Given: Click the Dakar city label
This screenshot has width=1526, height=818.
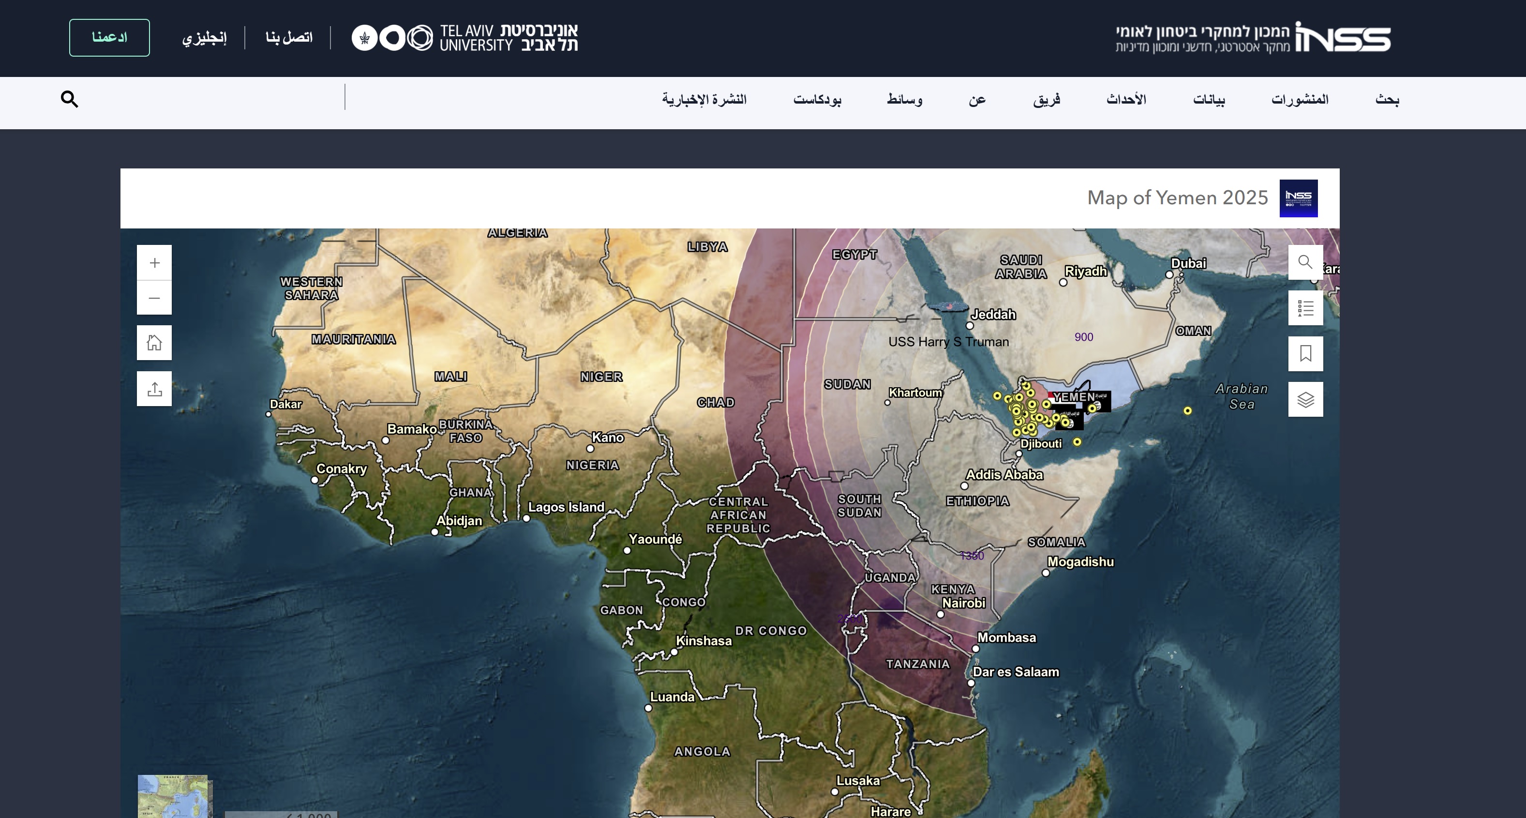Looking at the screenshot, I should 285,405.
